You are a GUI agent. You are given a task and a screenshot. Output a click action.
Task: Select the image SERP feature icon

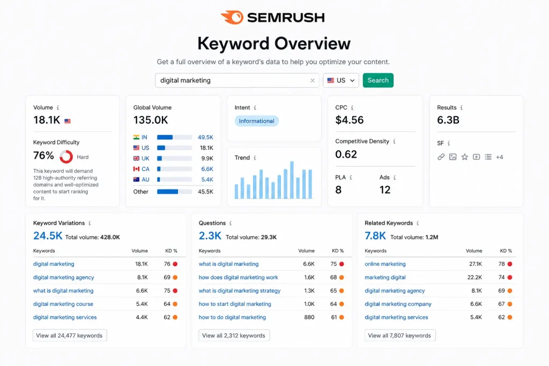click(x=452, y=157)
